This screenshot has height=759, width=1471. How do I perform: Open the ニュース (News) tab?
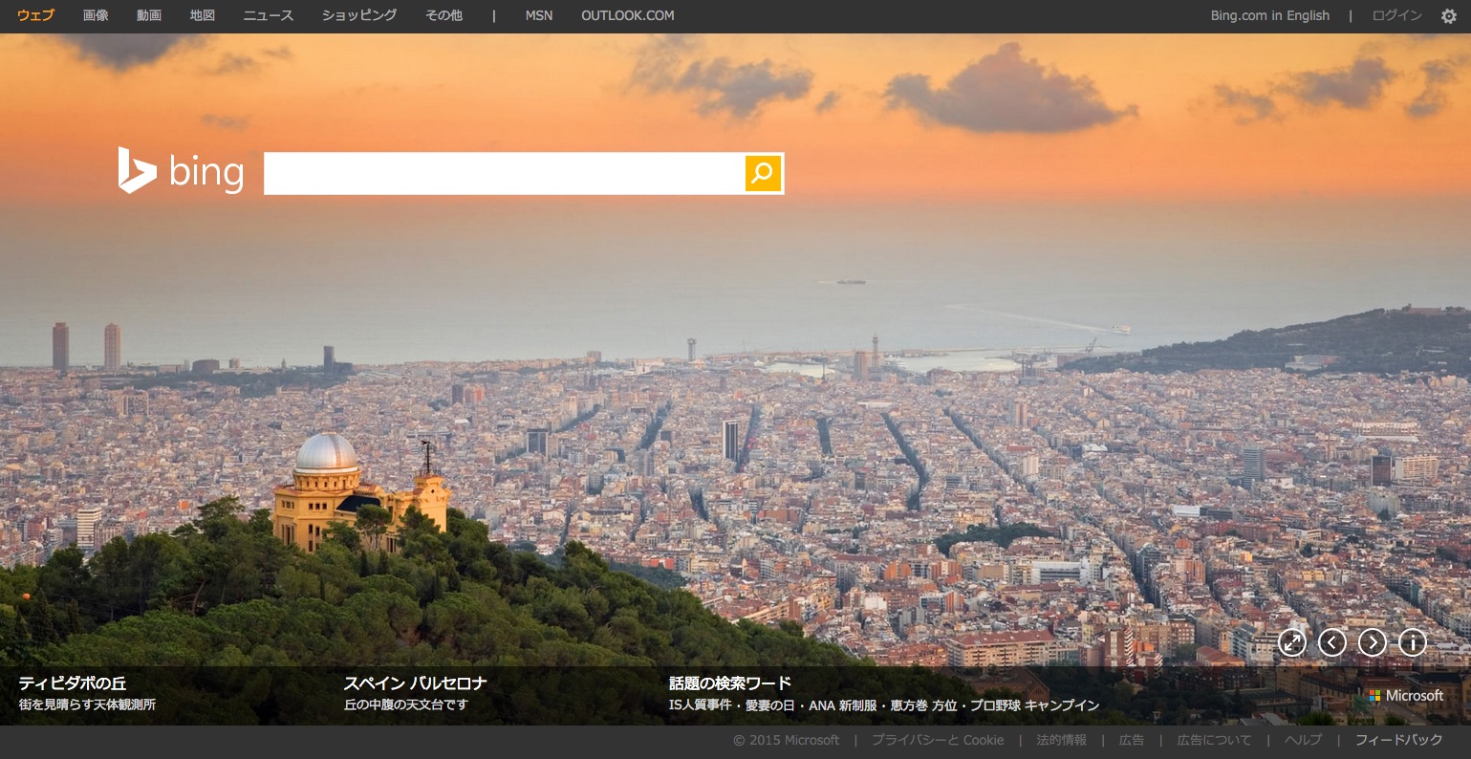[269, 15]
